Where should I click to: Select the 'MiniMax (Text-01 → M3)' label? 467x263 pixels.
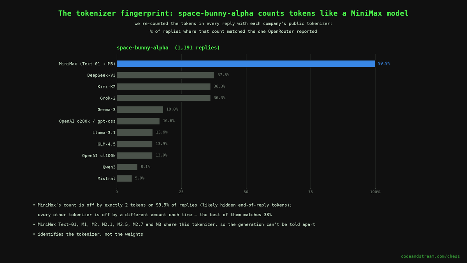(87, 64)
